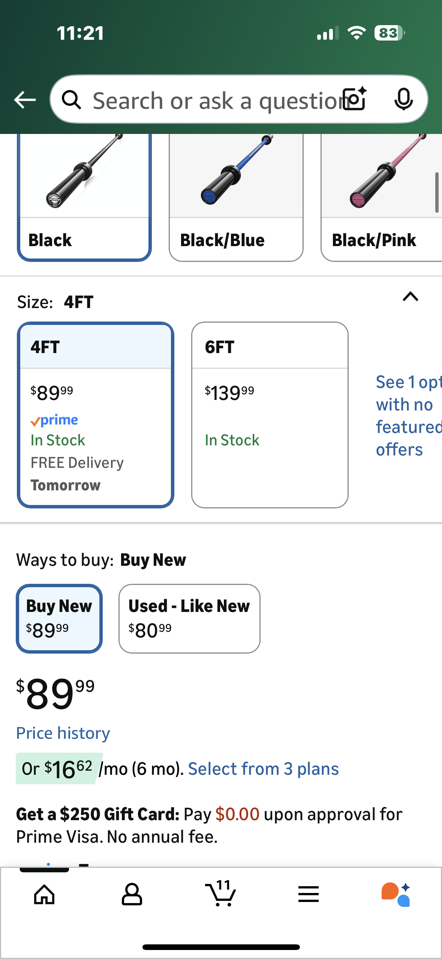
Task: Open the hamburger menu icon
Action: click(x=309, y=894)
